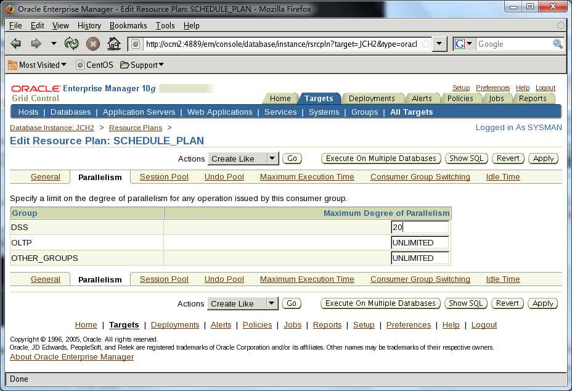
Task: Click the URL address field
Action: [x=281, y=44]
